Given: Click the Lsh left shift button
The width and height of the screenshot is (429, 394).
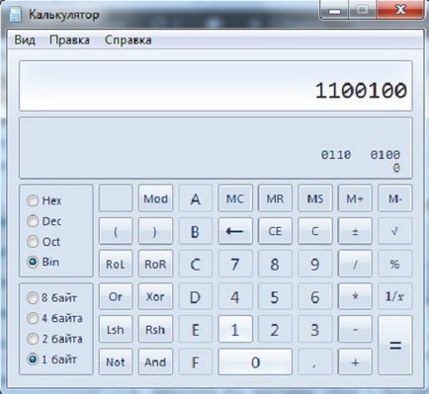Looking at the screenshot, I should (116, 329).
